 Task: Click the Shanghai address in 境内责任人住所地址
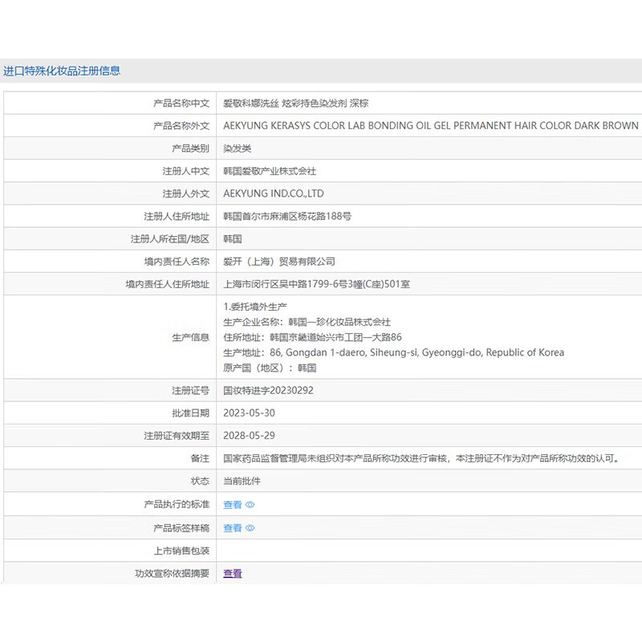click(317, 283)
